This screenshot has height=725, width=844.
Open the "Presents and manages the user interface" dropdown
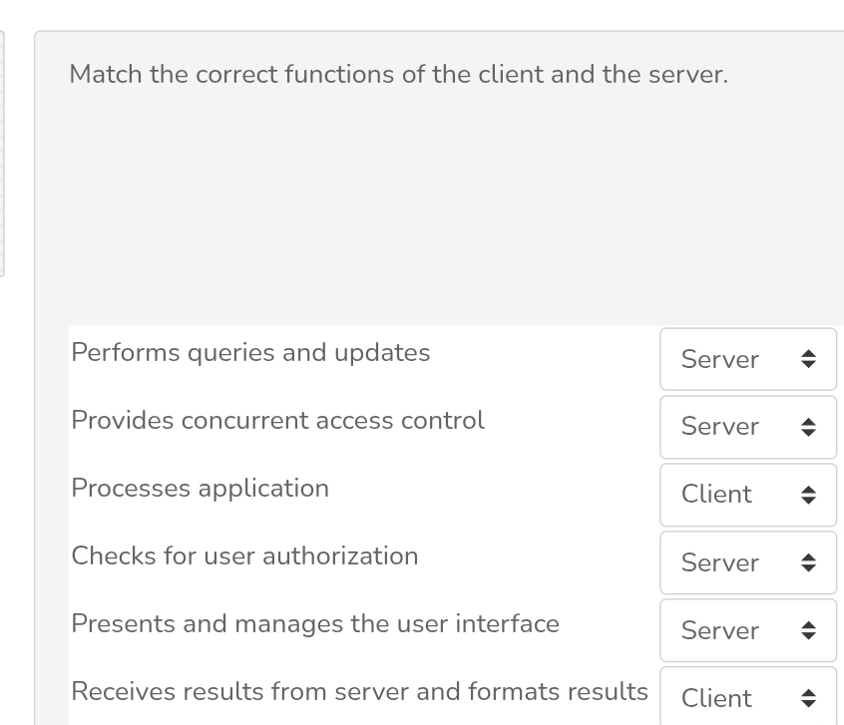(748, 630)
